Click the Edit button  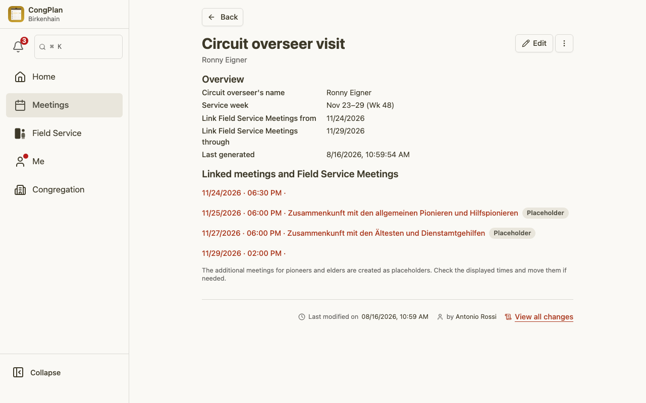[x=534, y=43]
